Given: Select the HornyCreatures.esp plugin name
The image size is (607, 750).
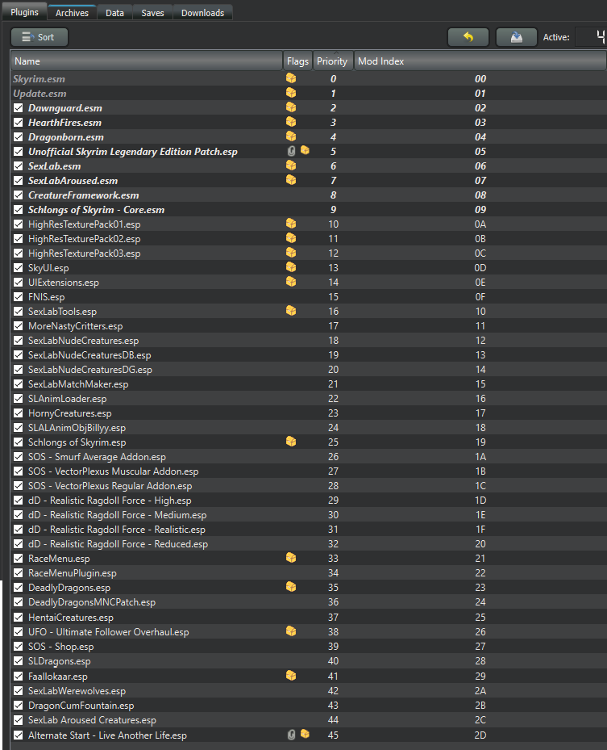Looking at the screenshot, I should (x=69, y=413).
